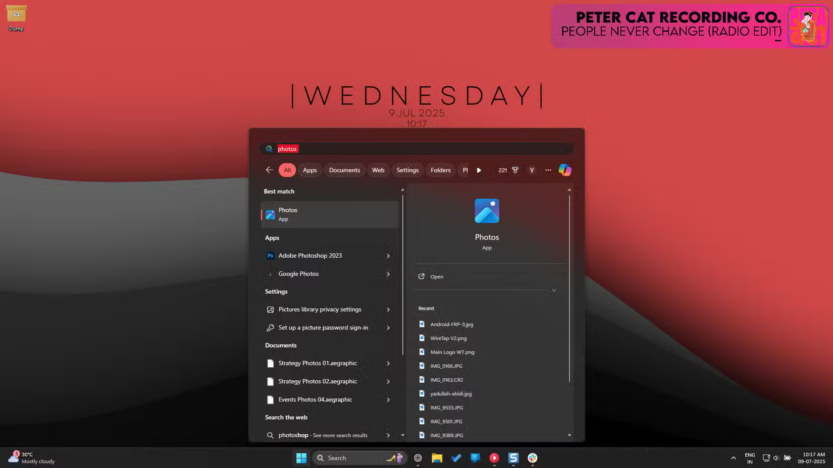
Task: Expand the Photos app actions chevron
Action: pyautogui.click(x=554, y=290)
